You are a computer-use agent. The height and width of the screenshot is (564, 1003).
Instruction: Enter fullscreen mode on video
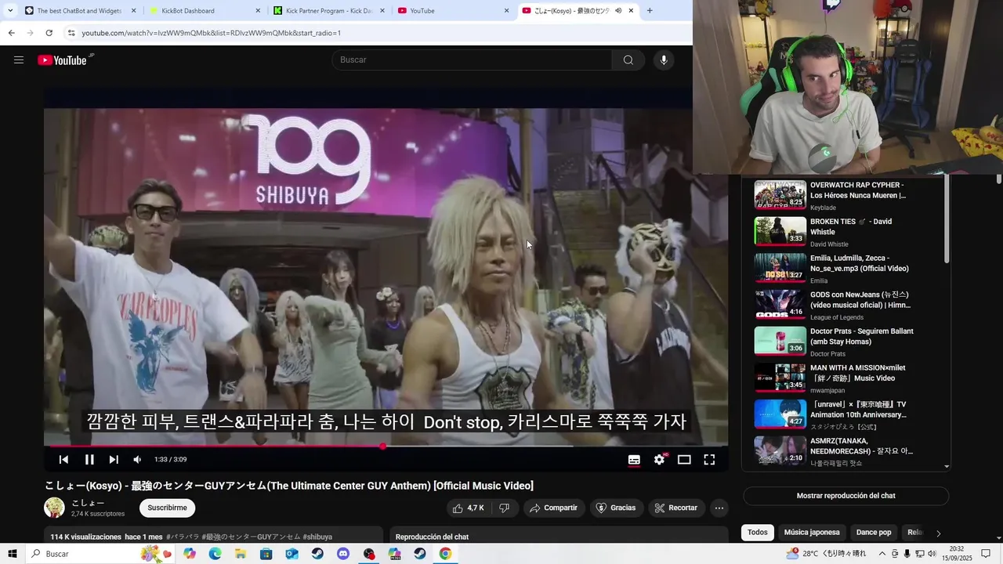pyautogui.click(x=709, y=460)
